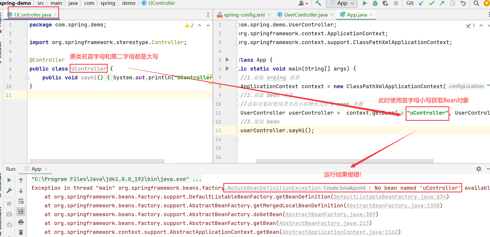Click the run gutter icon beside main method
This screenshot has width=490, height=237.
pyautogui.click(x=227, y=68)
